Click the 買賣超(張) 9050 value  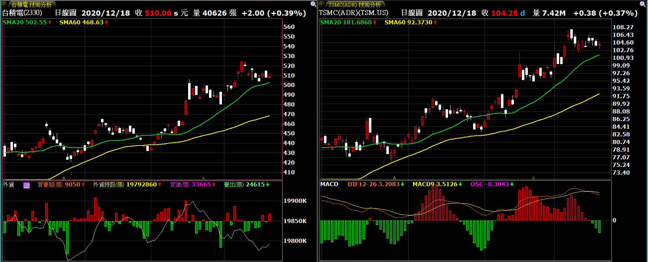click(61, 184)
